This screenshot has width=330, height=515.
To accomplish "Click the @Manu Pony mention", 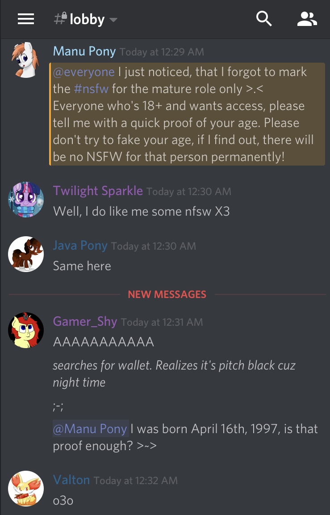I will point(91,429).
